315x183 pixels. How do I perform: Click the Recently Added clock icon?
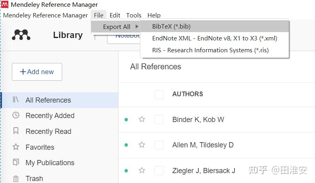pyautogui.click(x=16, y=116)
